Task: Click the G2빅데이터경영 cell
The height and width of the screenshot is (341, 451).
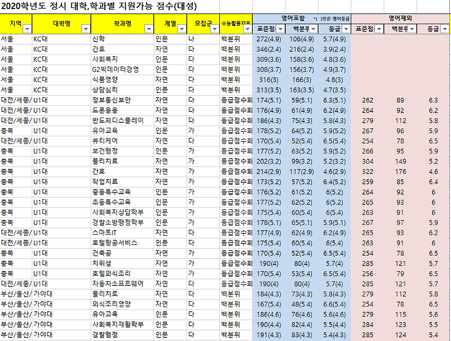Action: click(x=122, y=70)
